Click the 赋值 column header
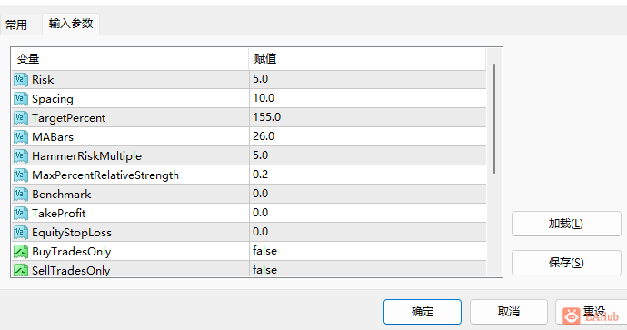Image resolution: width=627 pixels, height=330 pixels. [367, 59]
